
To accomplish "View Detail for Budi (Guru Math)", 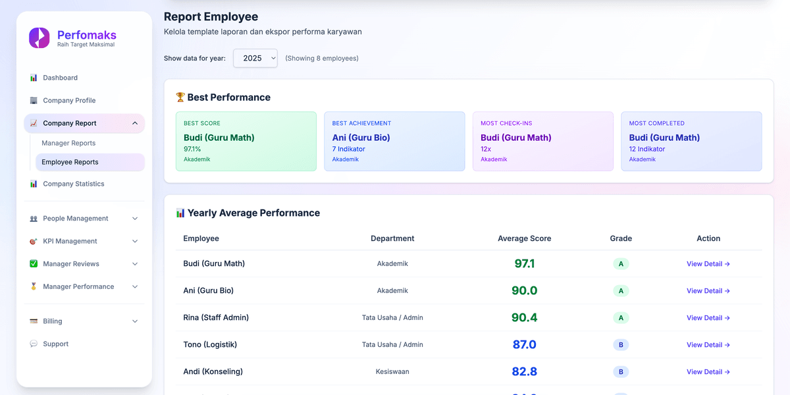I will point(708,264).
